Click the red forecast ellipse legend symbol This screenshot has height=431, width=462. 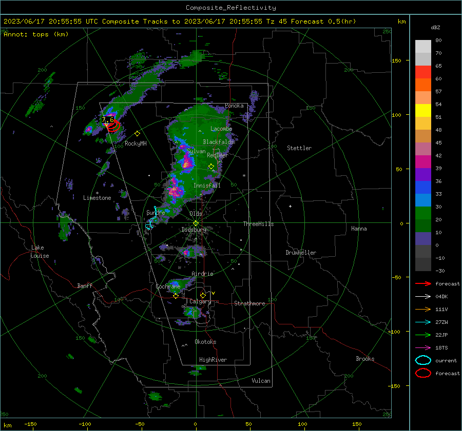point(423,373)
